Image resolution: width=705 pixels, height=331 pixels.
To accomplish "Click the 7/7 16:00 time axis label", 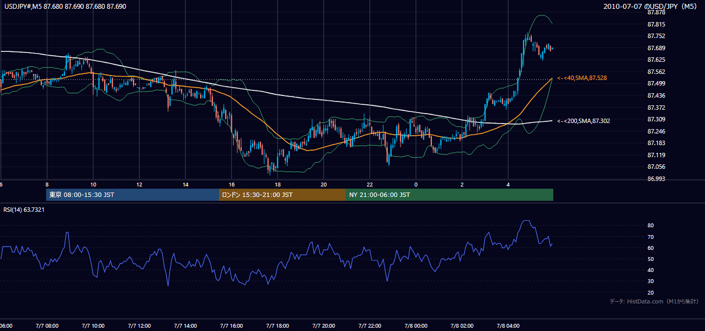I will pos(232,326).
